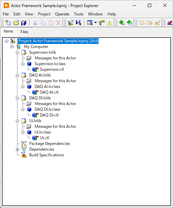Collapse the UI.lvlib library node

click(17, 121)
